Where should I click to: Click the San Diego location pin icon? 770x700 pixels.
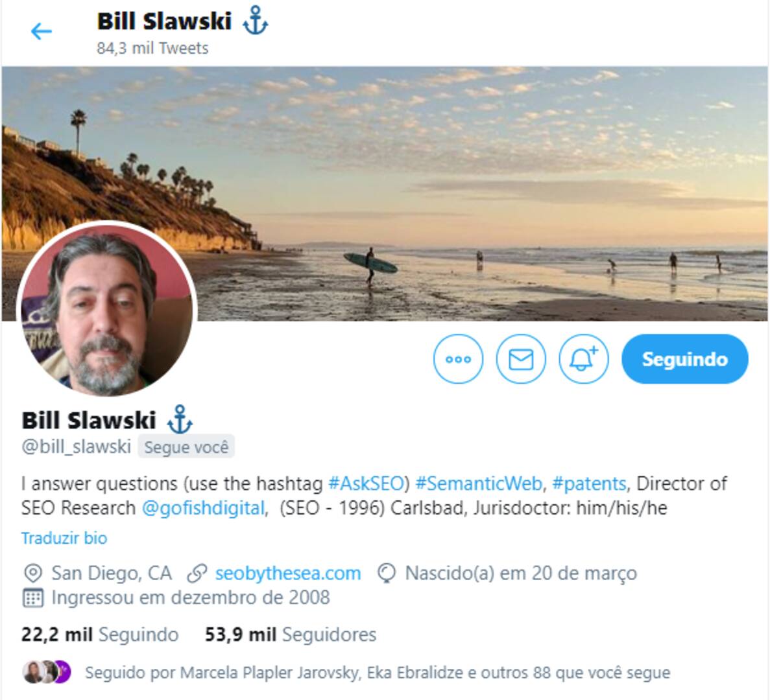[33, 574]
